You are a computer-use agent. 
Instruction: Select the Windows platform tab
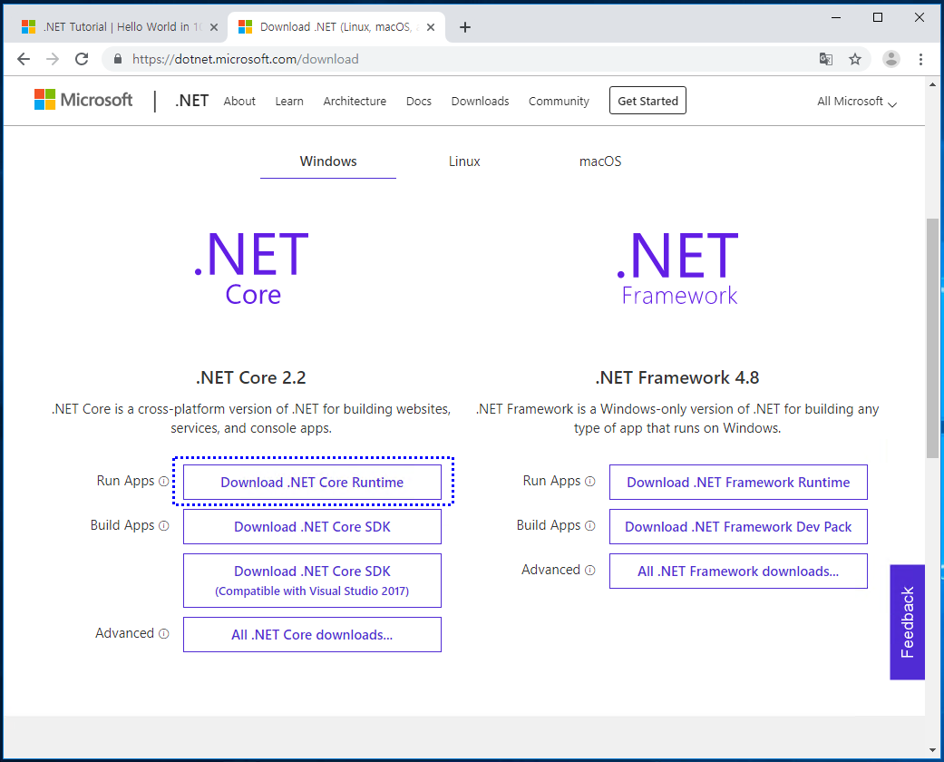(x=328, y=161)
